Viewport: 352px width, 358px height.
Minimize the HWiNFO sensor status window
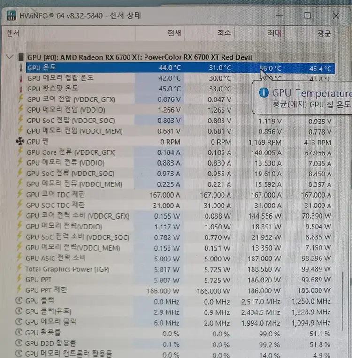pyautogui.click(x=279, y=15)
